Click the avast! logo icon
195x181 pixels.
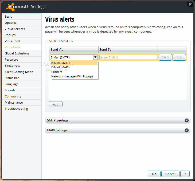(x=10, y=7)
